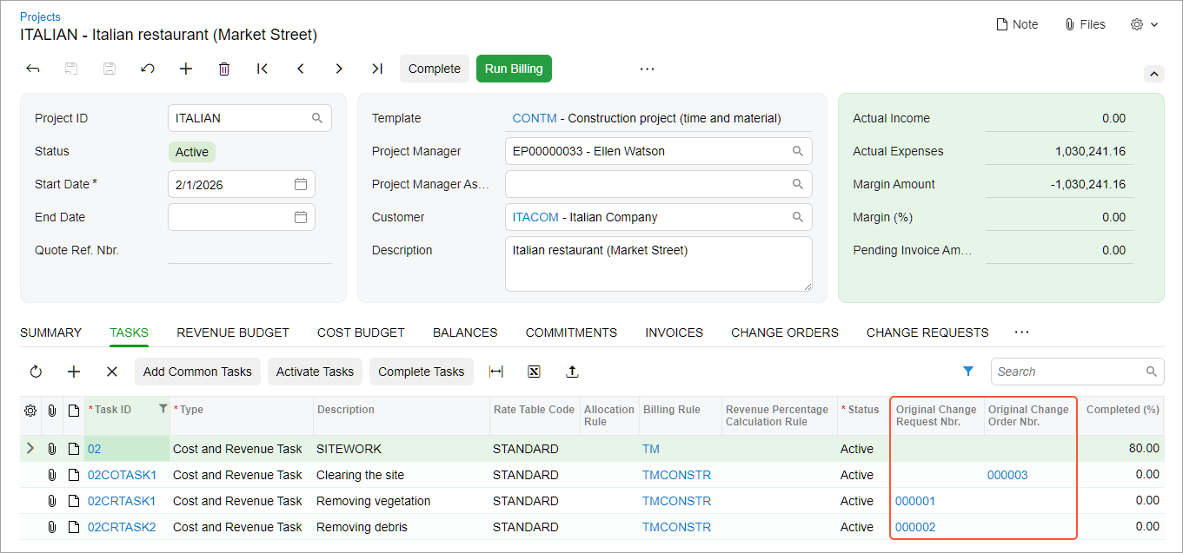
Task: Open the Project Manager lookup
Action: click(798, 151)
